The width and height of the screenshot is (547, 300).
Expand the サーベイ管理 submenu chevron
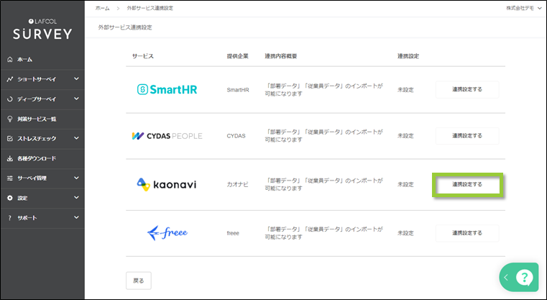point(76,178)
